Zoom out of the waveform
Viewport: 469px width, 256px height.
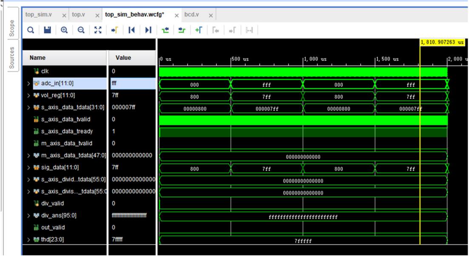(x=81, y=30)
